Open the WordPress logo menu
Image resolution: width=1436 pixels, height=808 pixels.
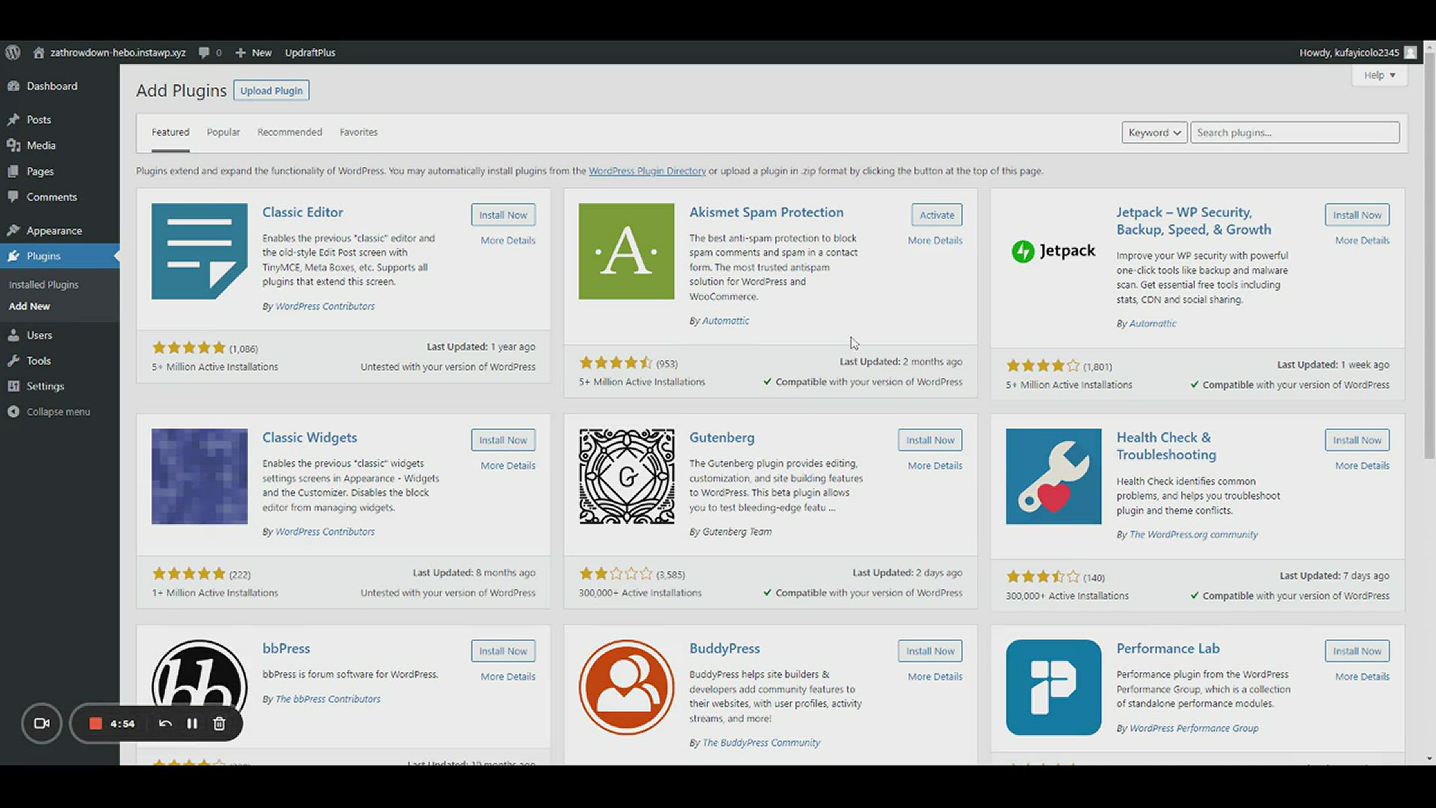[x=13, y=52]
